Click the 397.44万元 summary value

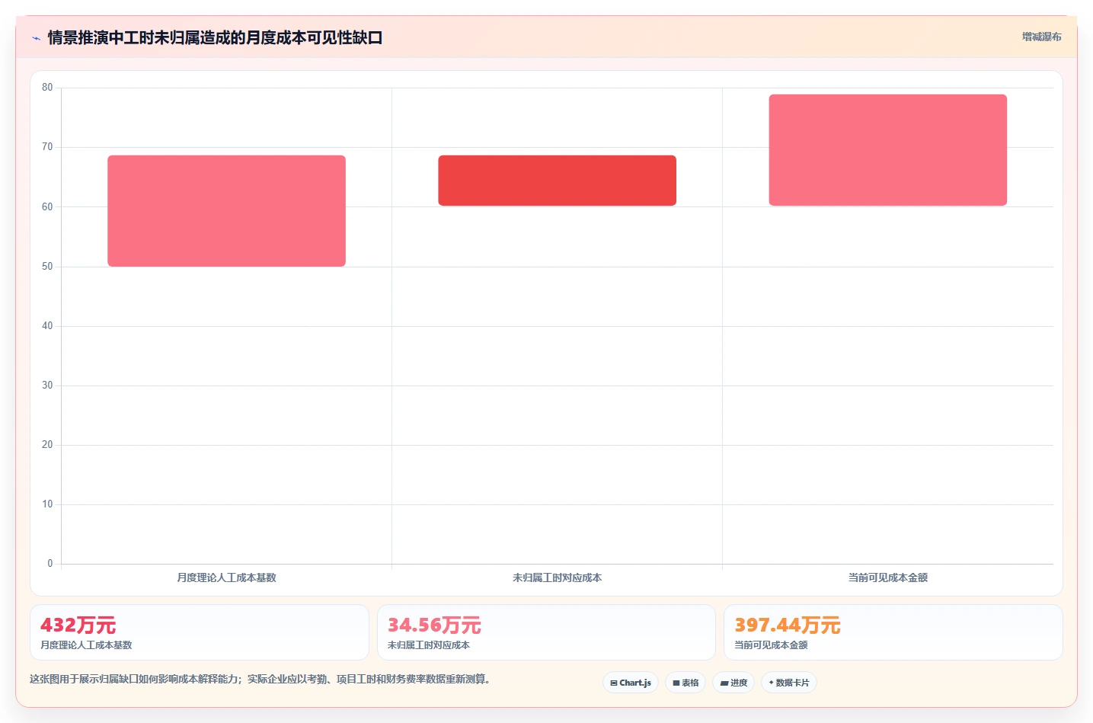788,625
